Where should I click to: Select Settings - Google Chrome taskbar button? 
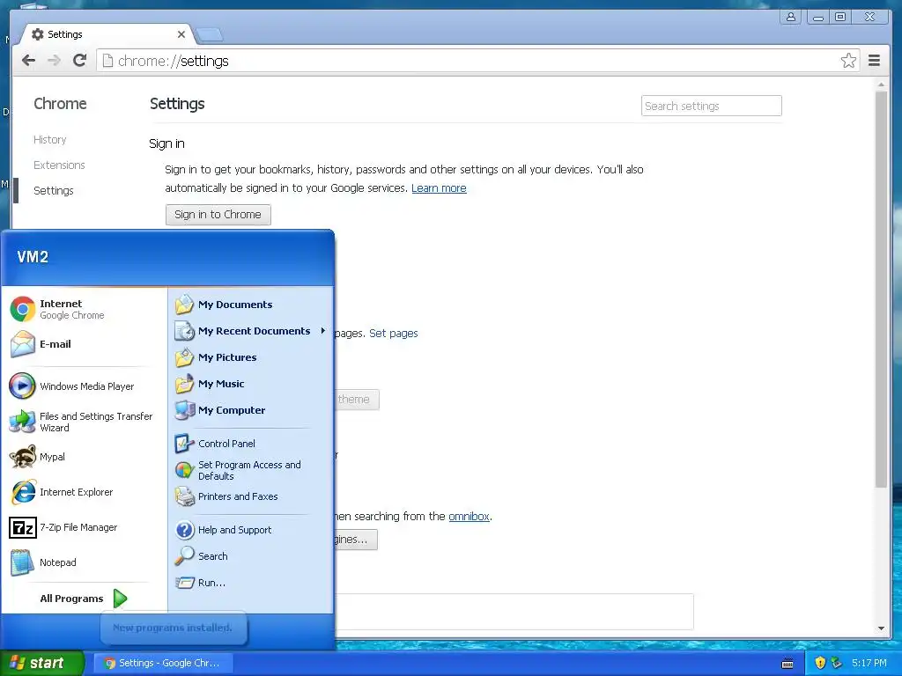[164, 663]
